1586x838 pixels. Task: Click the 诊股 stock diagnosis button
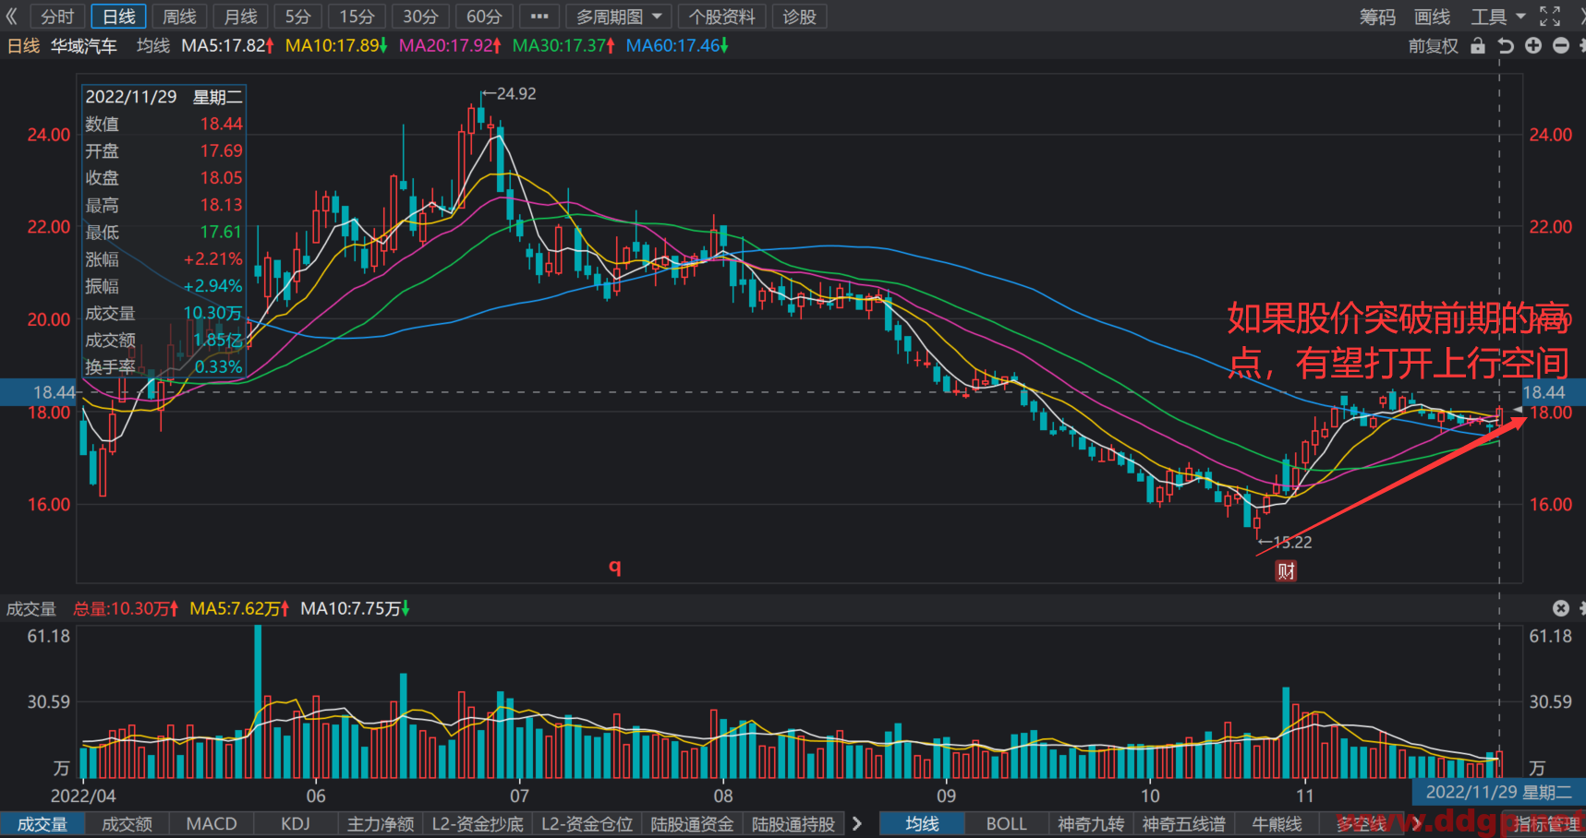click(799, 17)
